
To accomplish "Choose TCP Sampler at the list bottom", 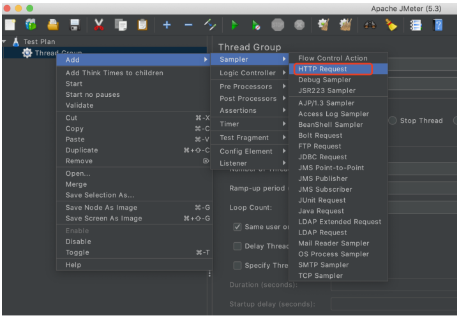I will [x=338, y=275].
